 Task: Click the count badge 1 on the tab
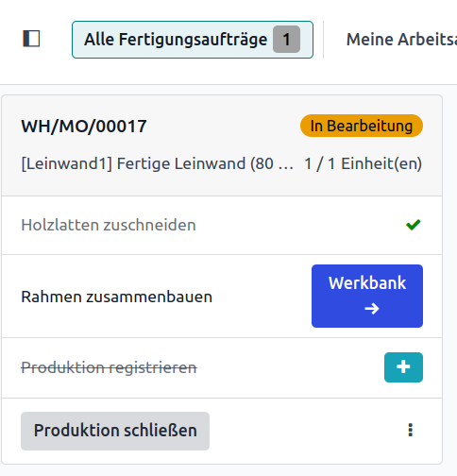[286, 40]
